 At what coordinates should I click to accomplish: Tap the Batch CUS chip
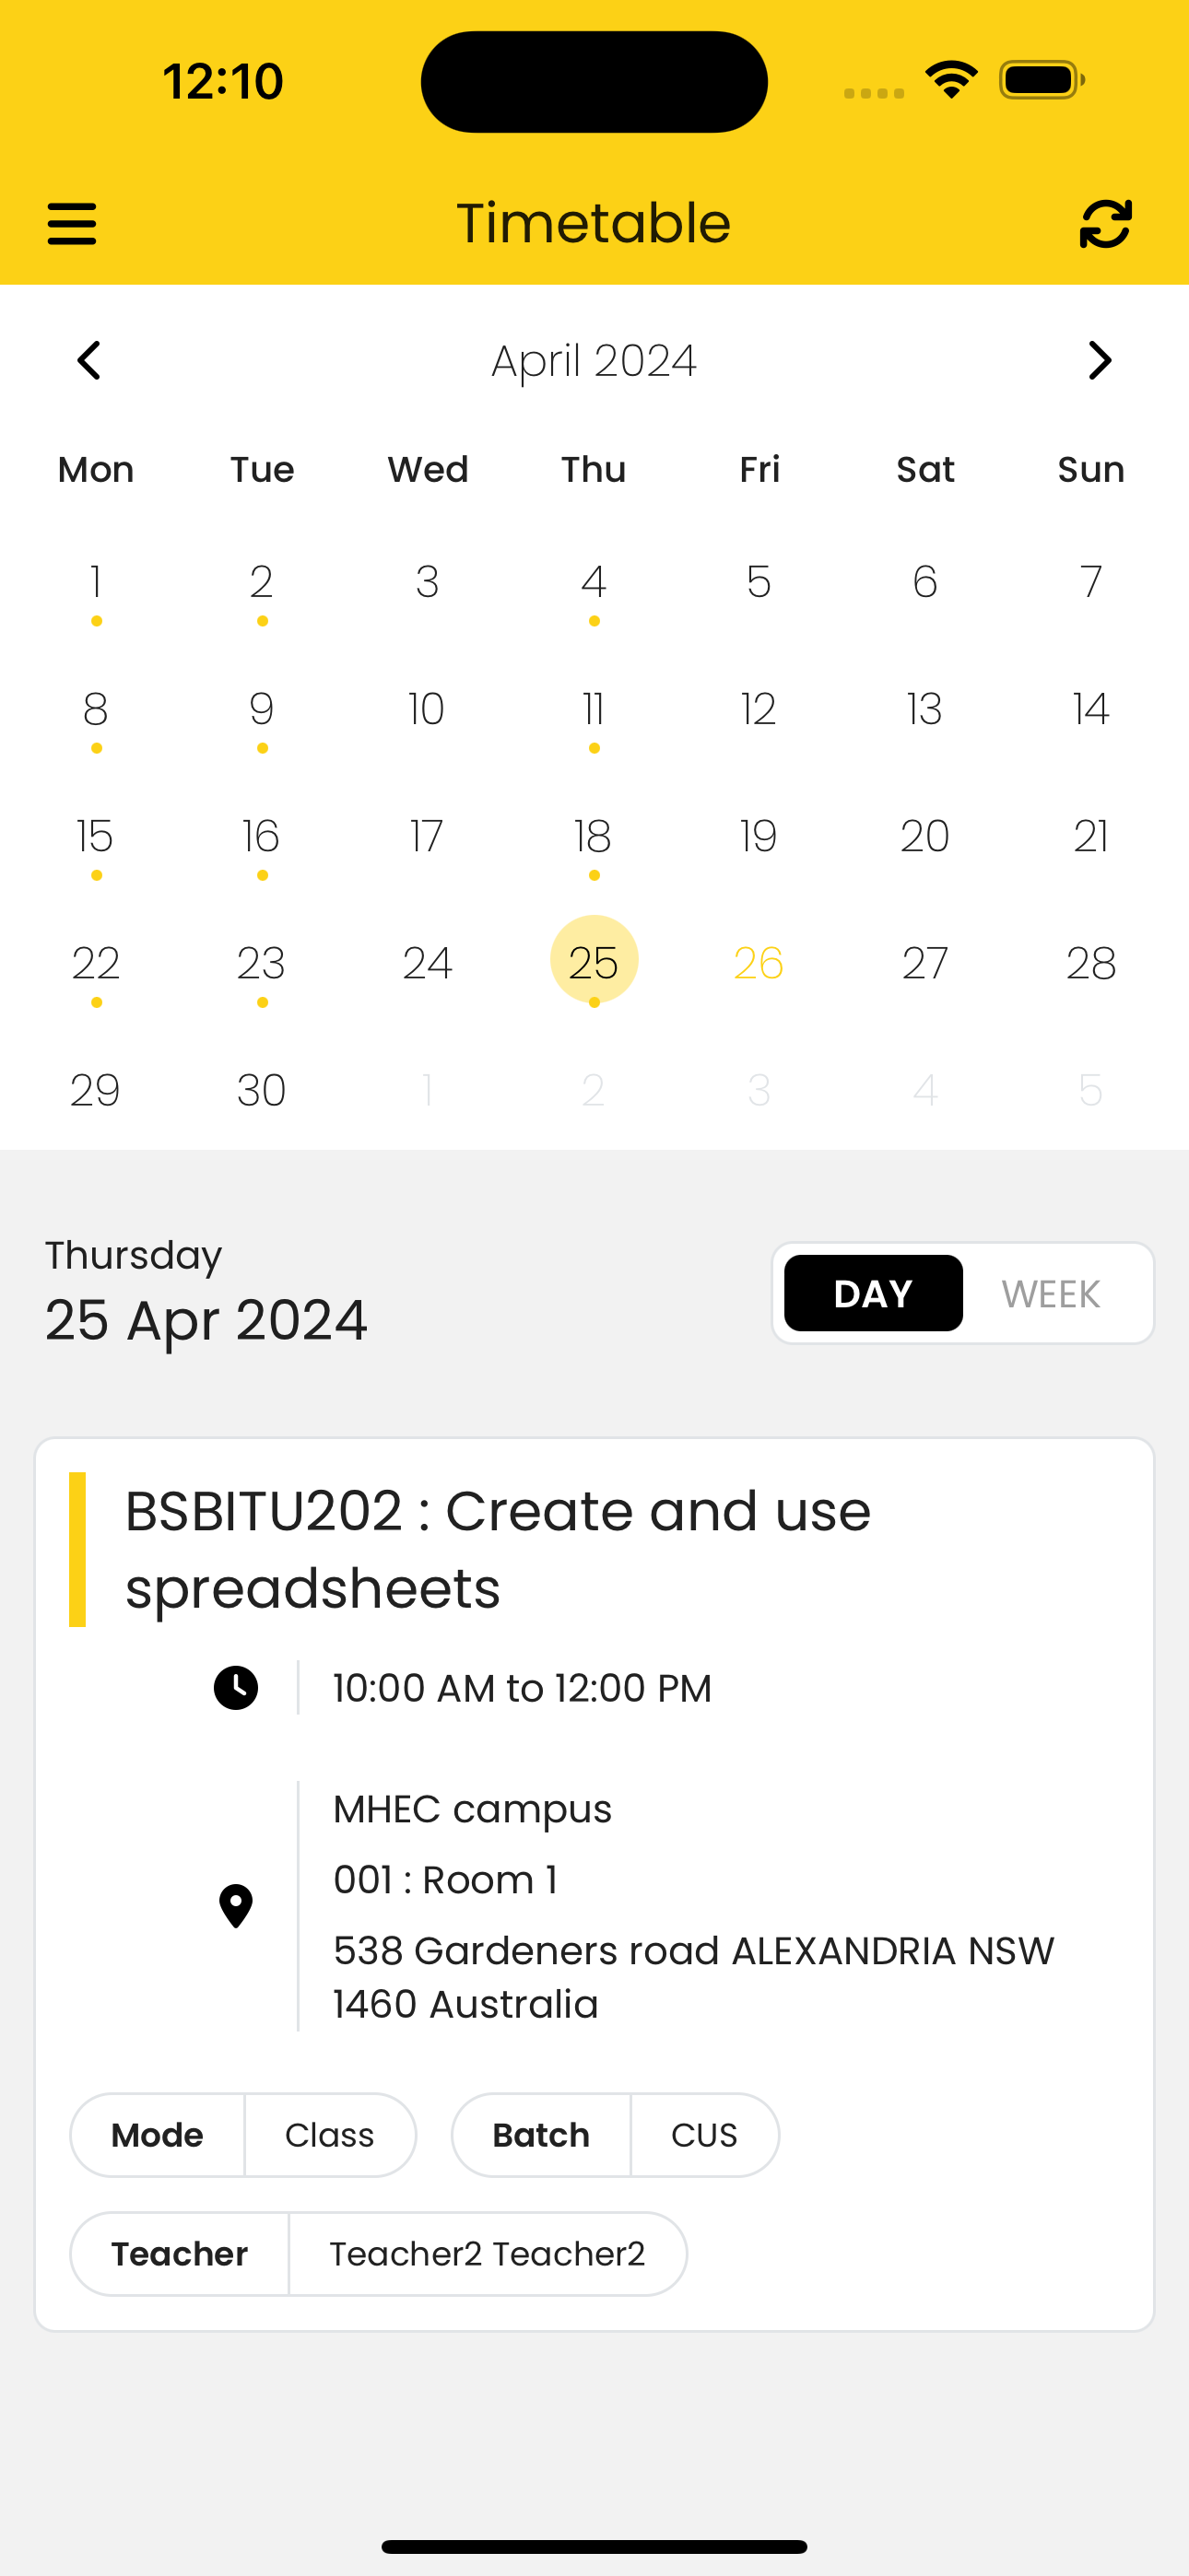(x=616, y=2135)
